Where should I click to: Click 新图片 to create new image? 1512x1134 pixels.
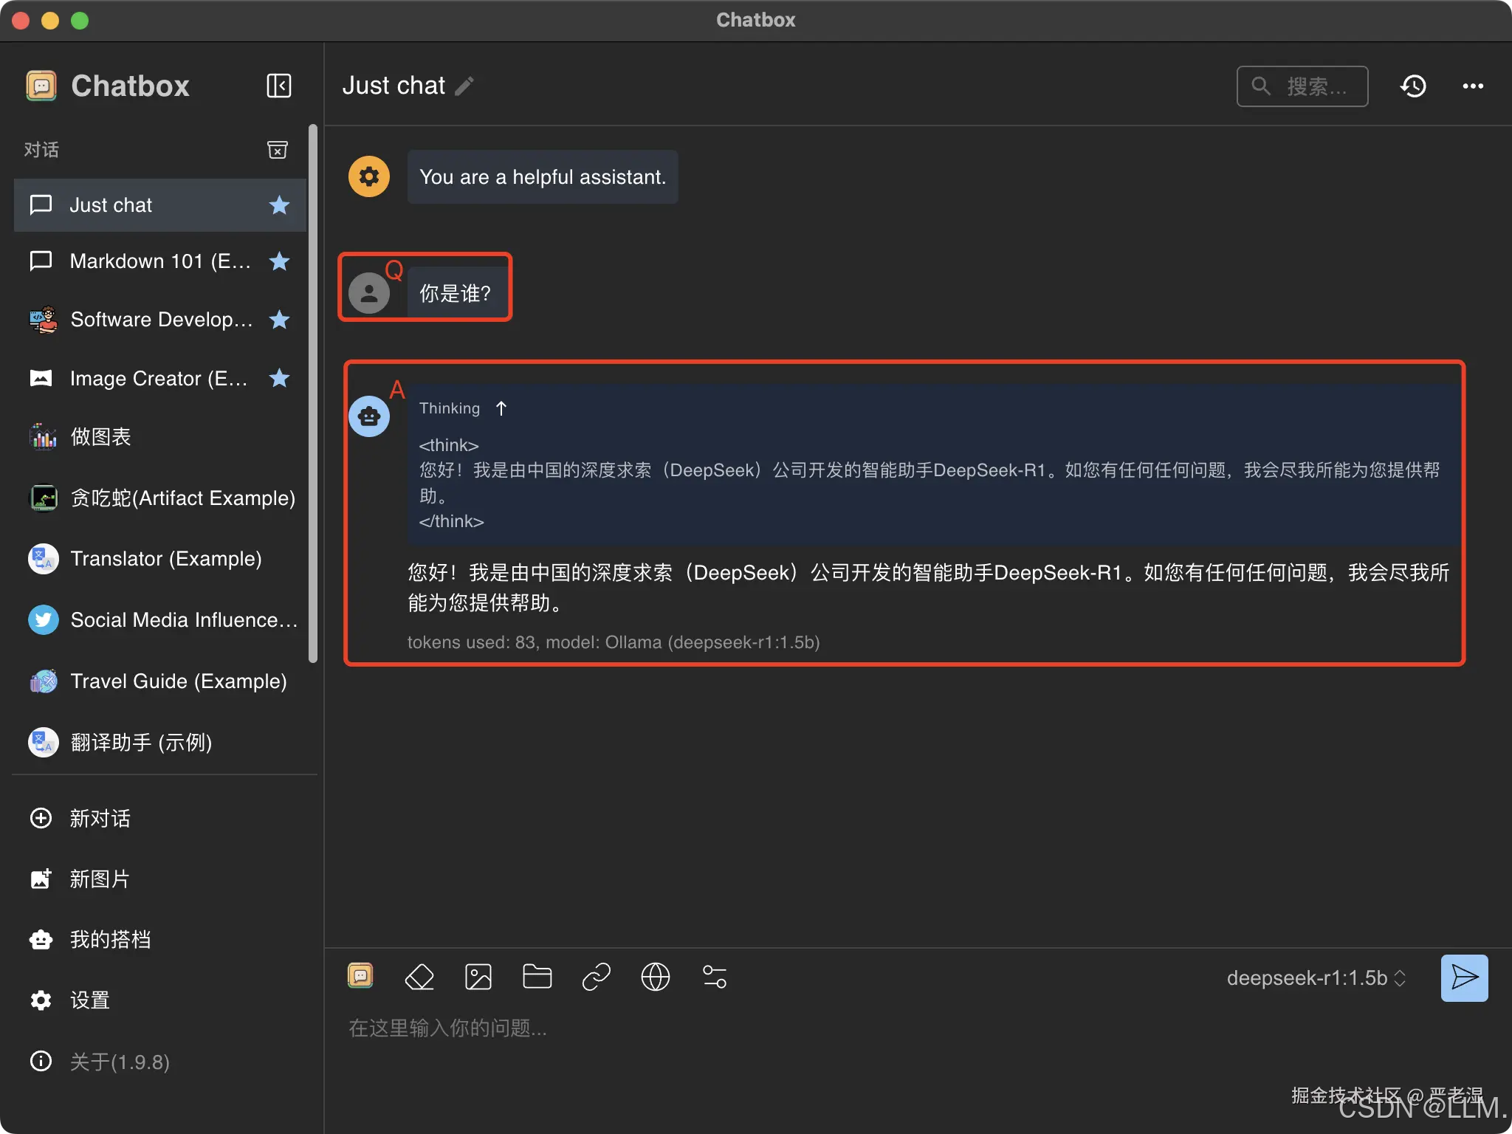pyautogui.click(x=99, y=879)
